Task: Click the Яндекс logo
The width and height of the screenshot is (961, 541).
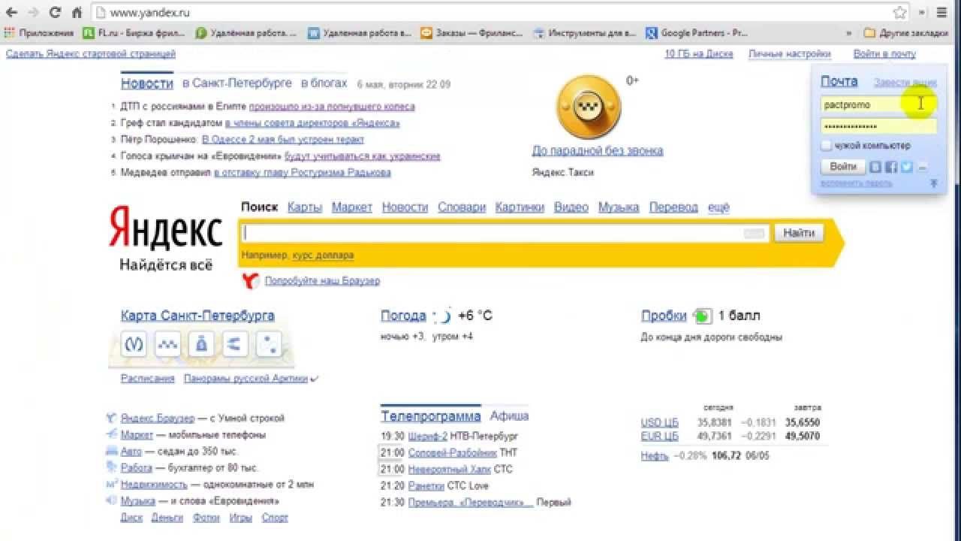Action: [166, 228]
